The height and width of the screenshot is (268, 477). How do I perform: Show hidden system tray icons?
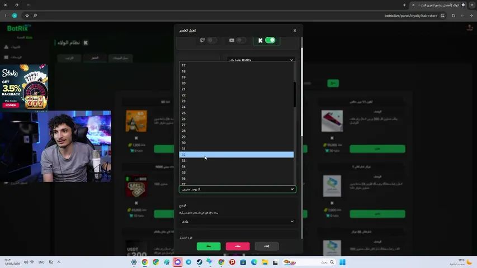point(59,262)
